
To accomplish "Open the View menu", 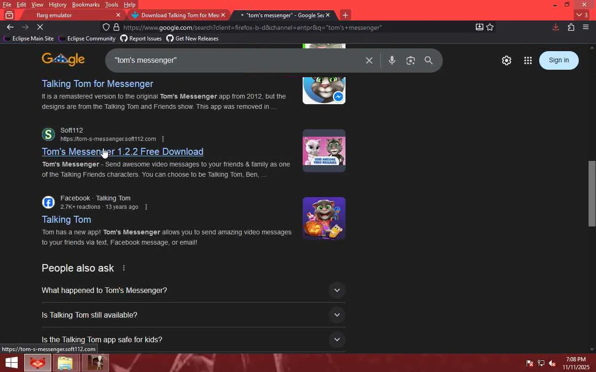I will click(x=37, y=4).
